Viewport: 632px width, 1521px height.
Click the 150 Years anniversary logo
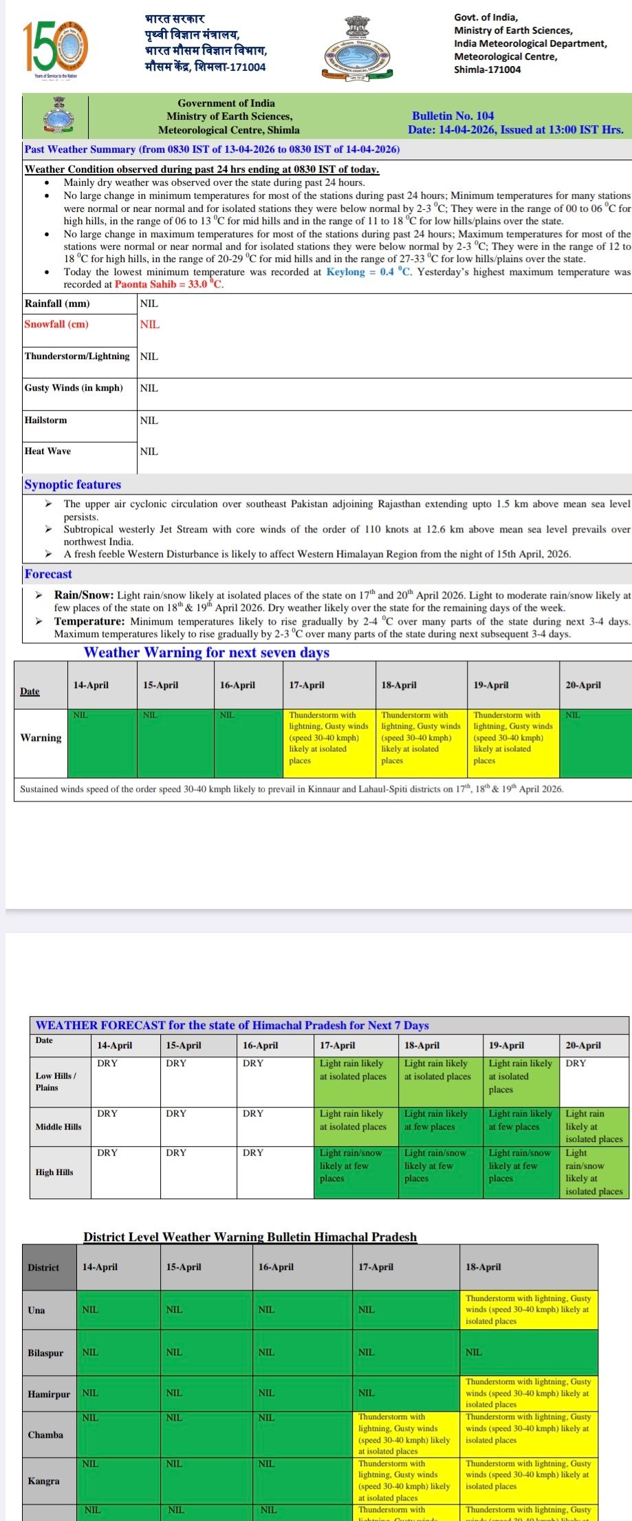click(55, 47)
